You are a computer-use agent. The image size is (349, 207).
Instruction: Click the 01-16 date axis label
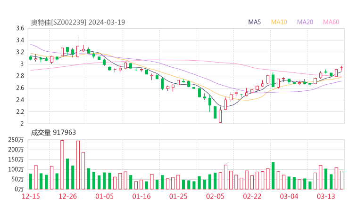(x=141, y=196)
